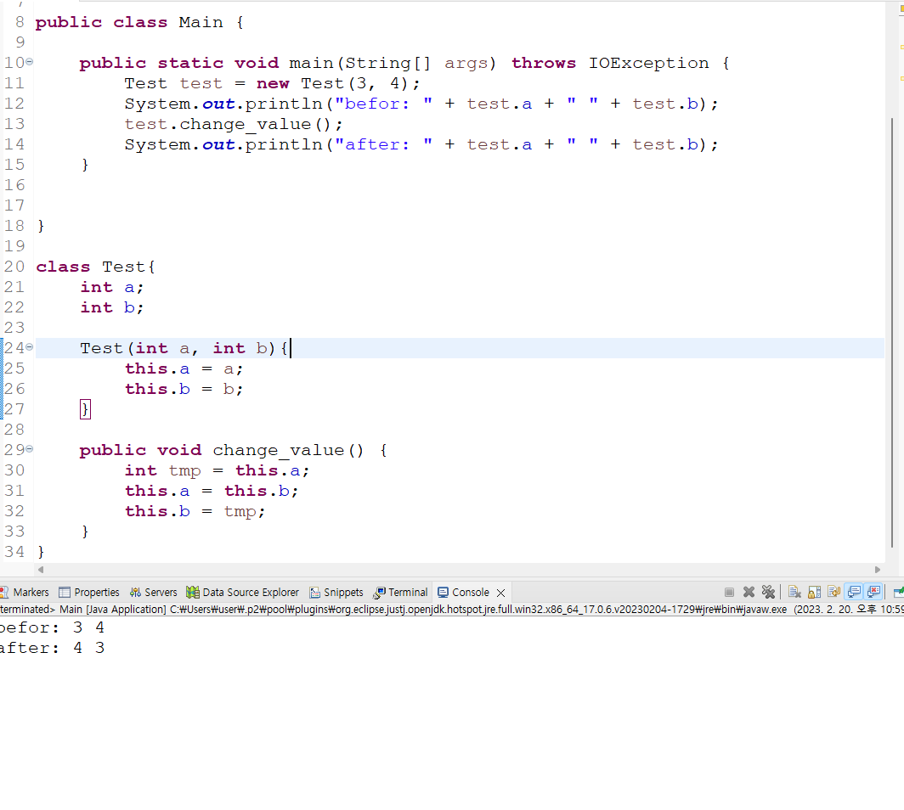The height and width of the screenshot is (810, 904).
Task: Click the Terminate stop square icon
Action: tap(729, 593)
